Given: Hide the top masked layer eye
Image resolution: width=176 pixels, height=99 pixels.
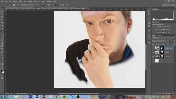Looking at the screenshot, I should point(153,48).
